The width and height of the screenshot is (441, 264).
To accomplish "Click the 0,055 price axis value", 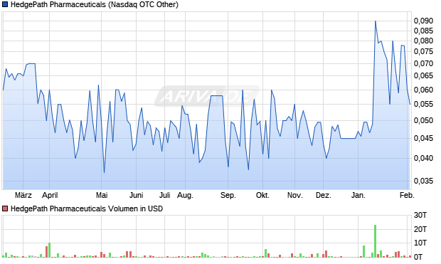I will (423, 104).
